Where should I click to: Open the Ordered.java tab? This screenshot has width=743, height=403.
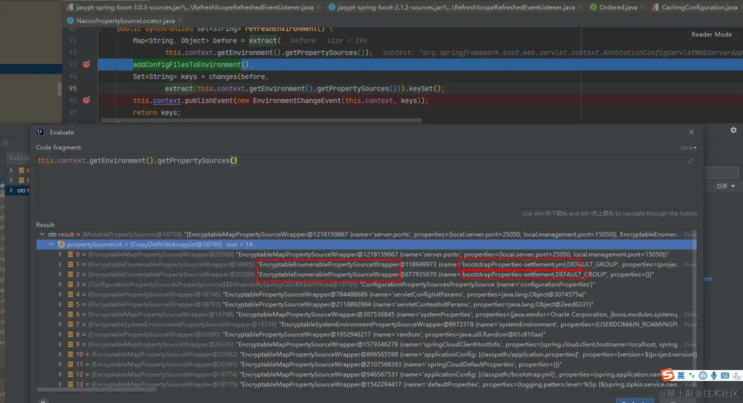[618, 7]
